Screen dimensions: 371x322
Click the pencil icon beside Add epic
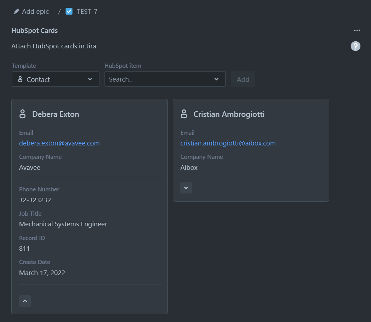[16, 12]
